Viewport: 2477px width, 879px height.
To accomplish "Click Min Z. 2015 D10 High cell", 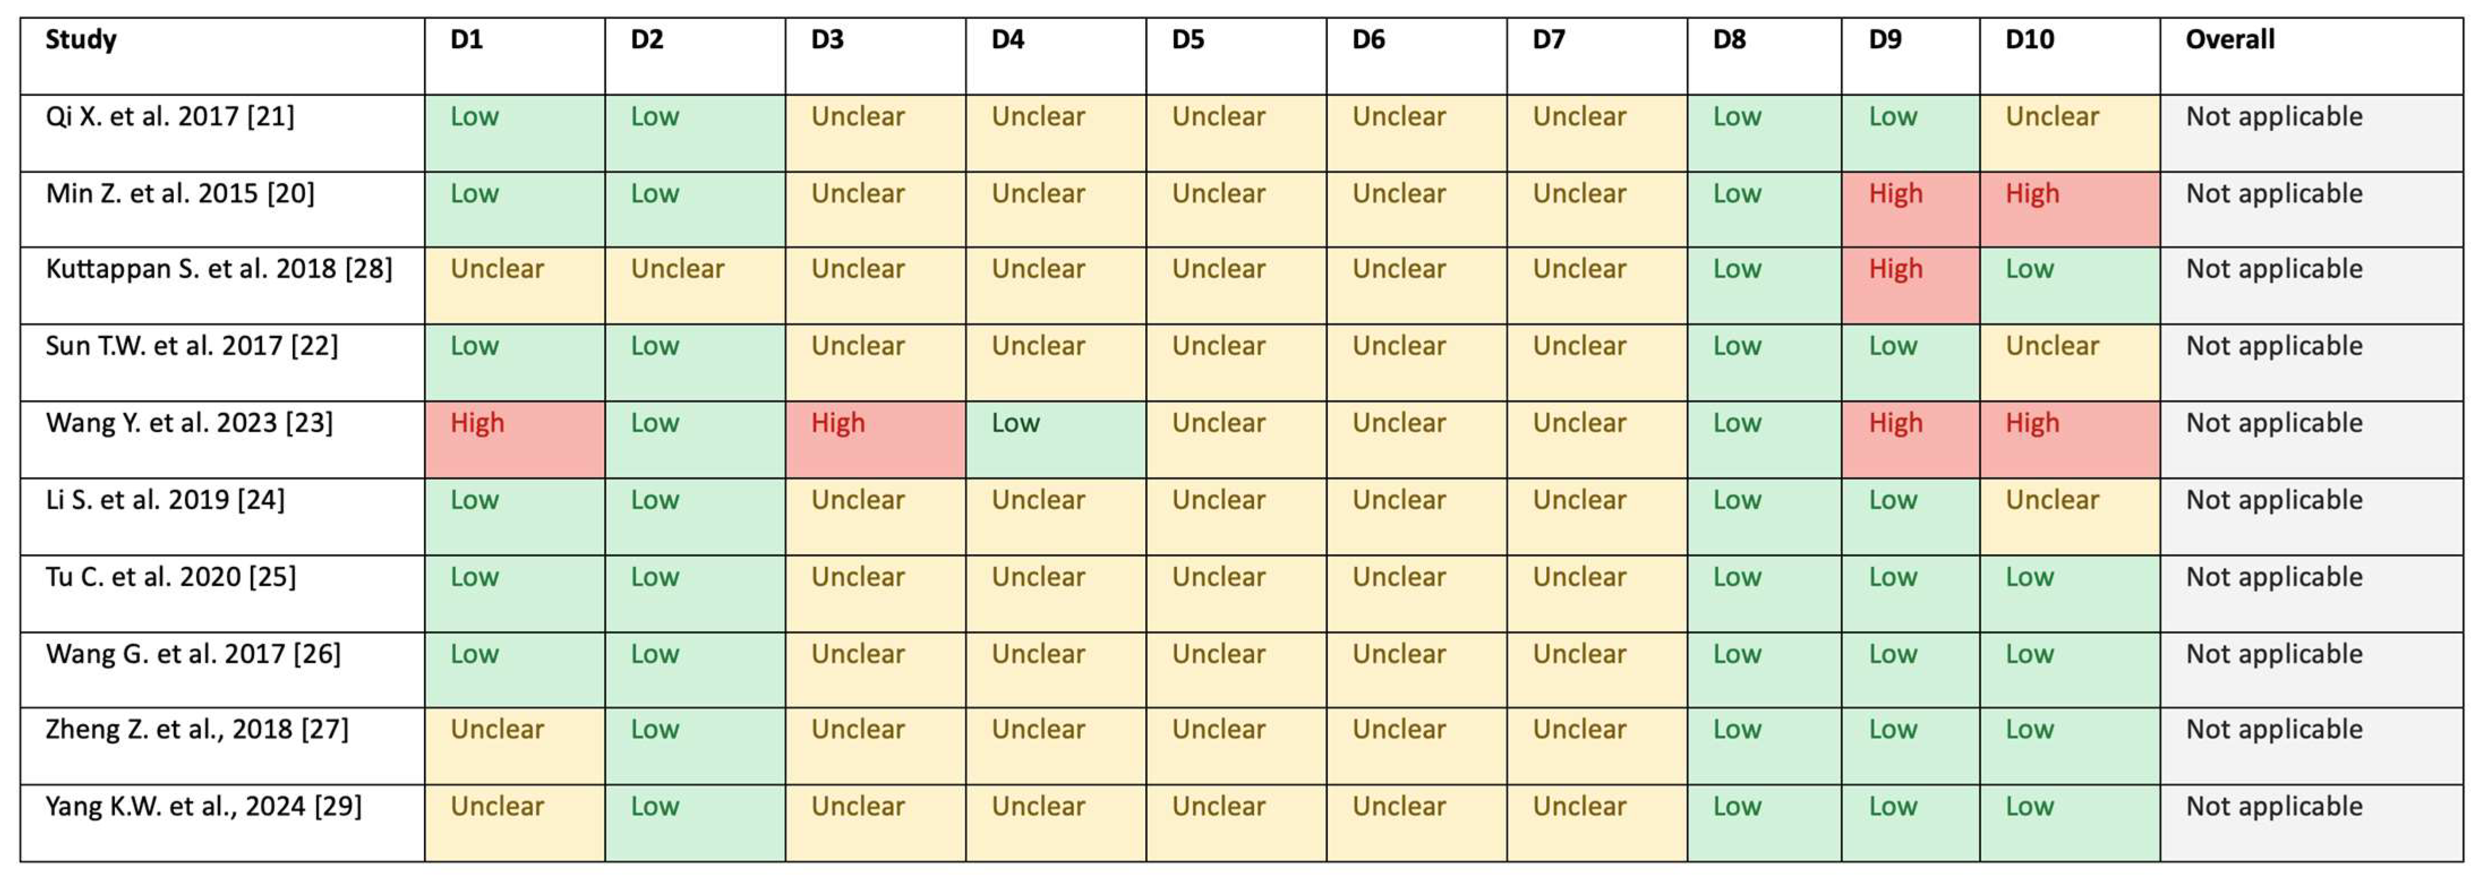I will click(2069, 209).
